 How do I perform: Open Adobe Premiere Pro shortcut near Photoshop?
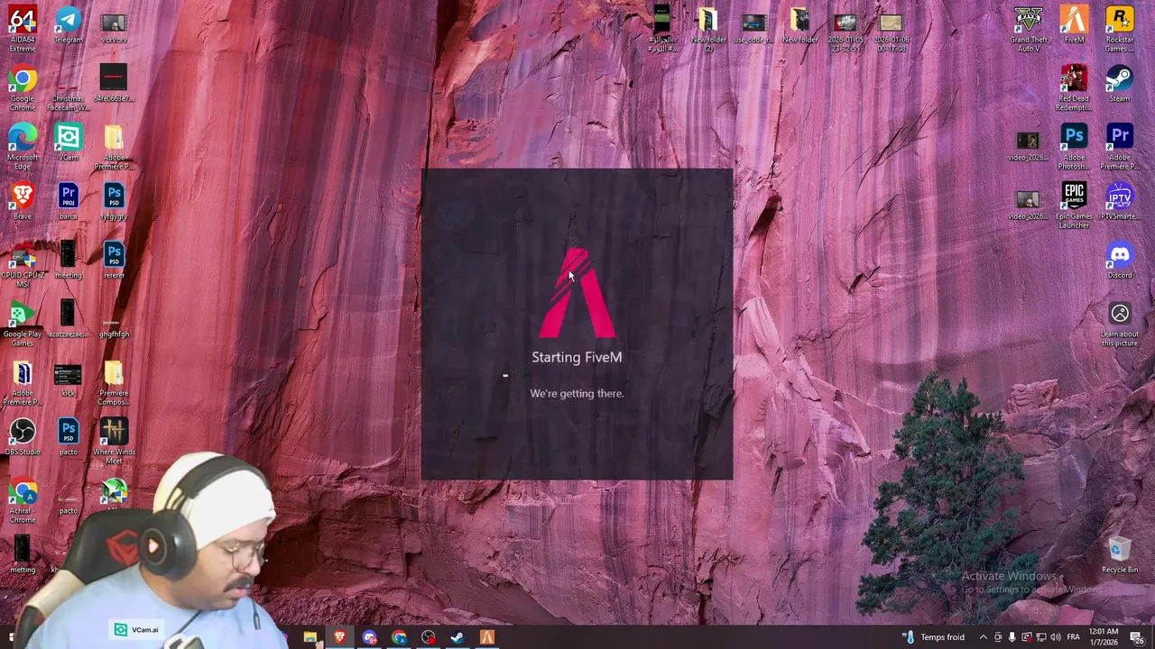pos(1120,147)
